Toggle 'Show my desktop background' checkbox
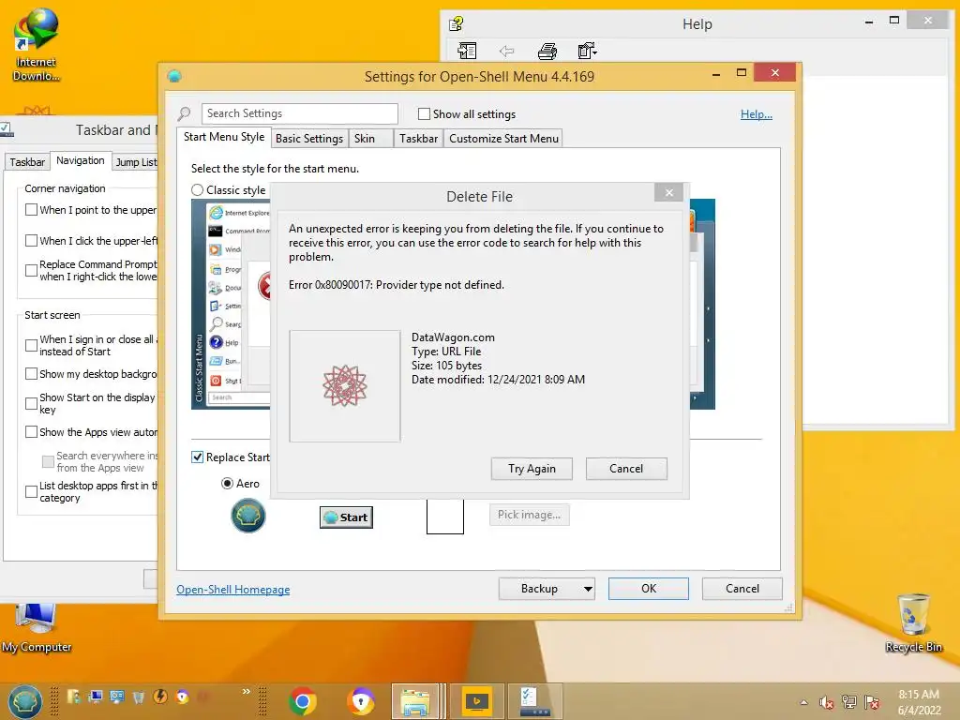960x720 pixels. coord(31,373)
